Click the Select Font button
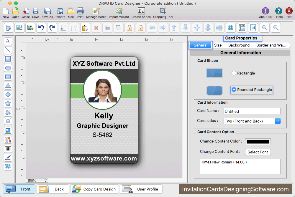 point(258,152)
